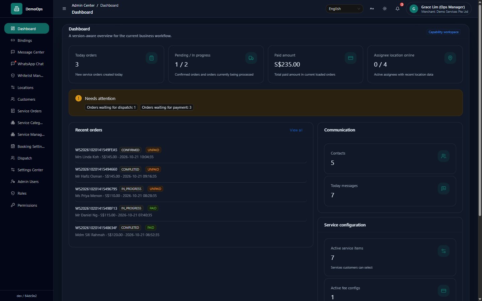
Task: Open the English language dropdown
Action: coord(344,9)
